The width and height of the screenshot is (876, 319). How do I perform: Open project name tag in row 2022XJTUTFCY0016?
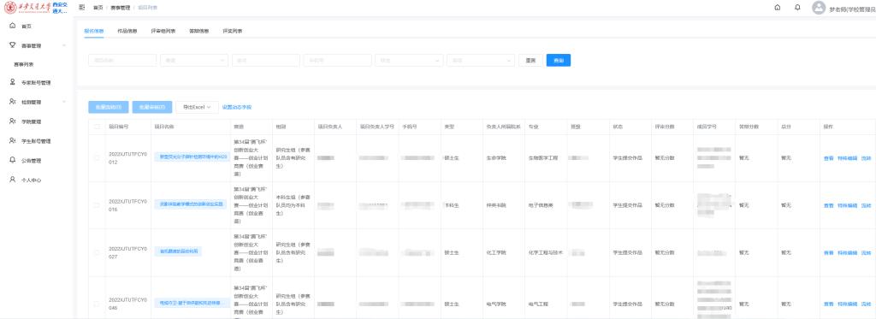click(x=191, y=204)
